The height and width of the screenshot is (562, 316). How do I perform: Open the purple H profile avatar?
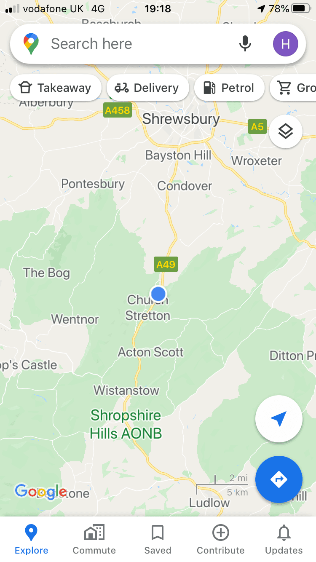point(285,43)
